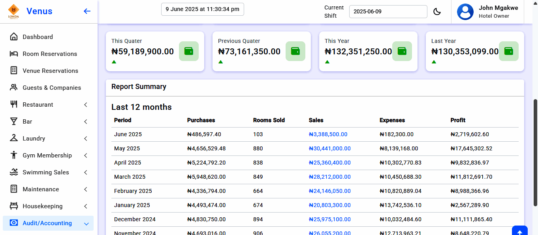Image resolution: width=538 pixels, height=235 pixels.
Task: Collapse the Audit/Accounting menu
Action: tap(86, 224)
